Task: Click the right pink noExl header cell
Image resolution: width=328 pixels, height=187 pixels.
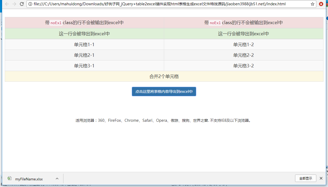Action: pos(244,23)
